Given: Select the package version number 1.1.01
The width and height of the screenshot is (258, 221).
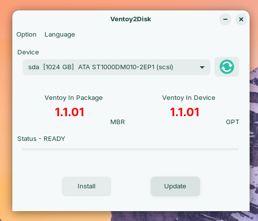Looking at the screenshot, I should [x=70, y=112].
